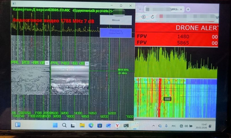Launch Microsoft Edge from the taskbar
Screen dimensions: 231x138
coord(91,125)
